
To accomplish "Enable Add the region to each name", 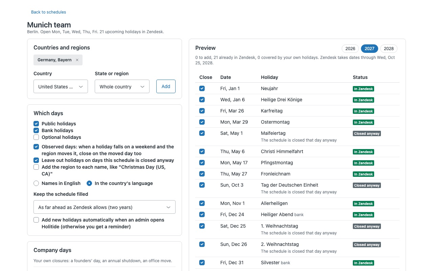I will (36, 167).
